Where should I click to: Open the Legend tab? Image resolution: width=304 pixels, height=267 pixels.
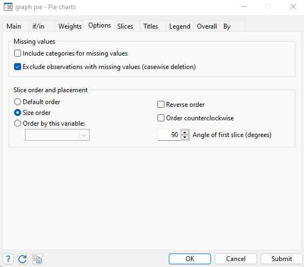point(180,26)
